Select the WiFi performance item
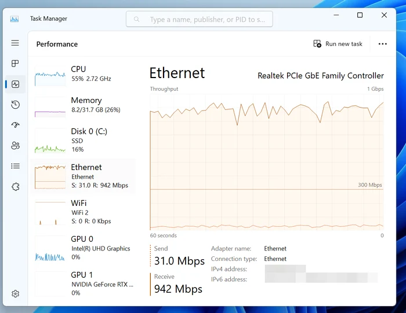406x313 pixels. pos(83,212)
